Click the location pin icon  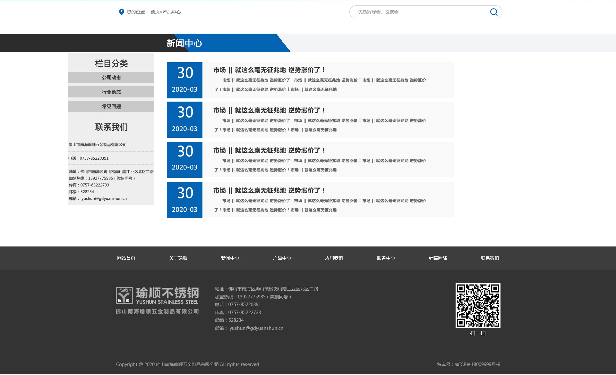point(121,12)
